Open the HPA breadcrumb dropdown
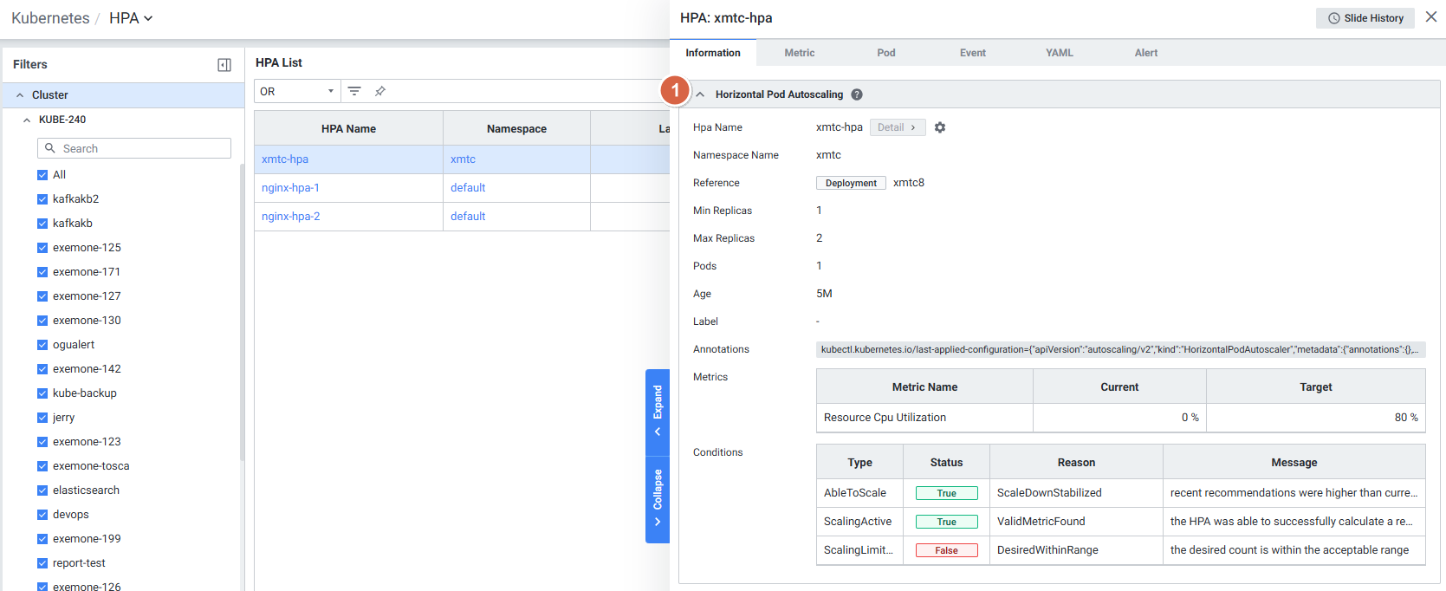 click(130, 18)
